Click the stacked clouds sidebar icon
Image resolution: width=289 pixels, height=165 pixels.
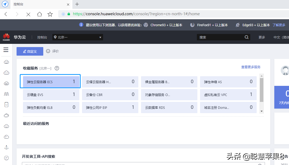pos(6,115)
